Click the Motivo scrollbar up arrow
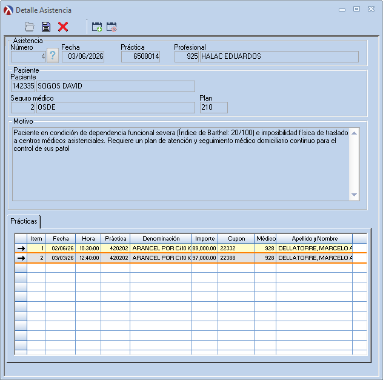 pyautogui.click(x=354, y=133)
